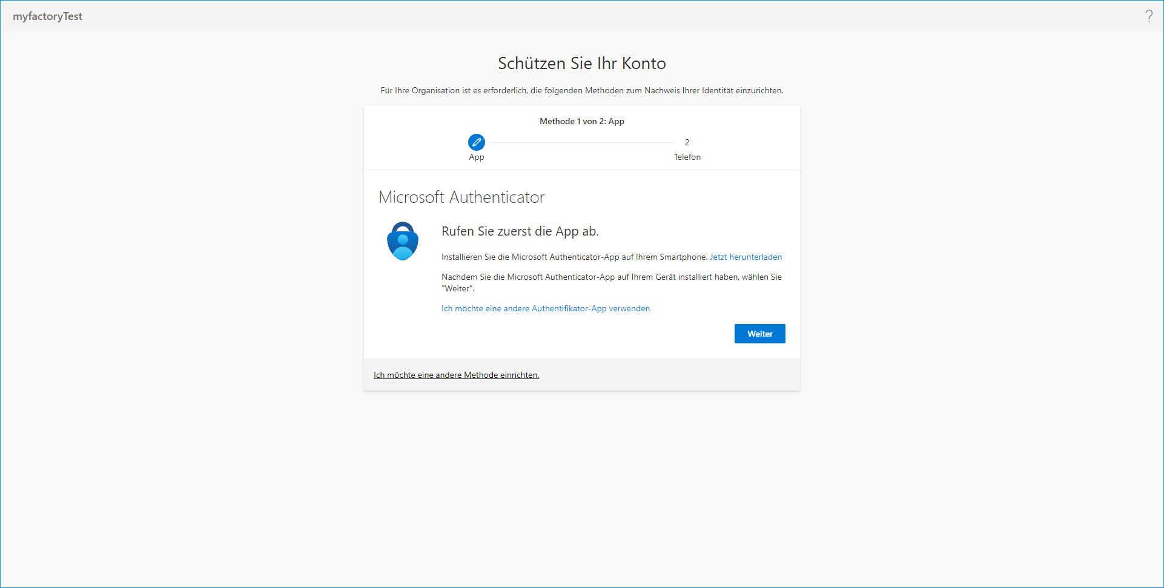Click the Für Ihre Organisation description text
Screen dimensions: 1164x588
pos(582,90)
